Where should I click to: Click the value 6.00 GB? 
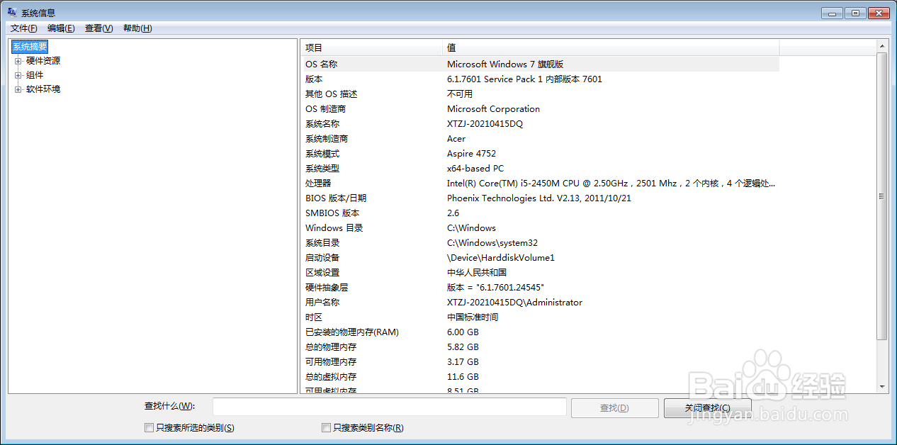(x=463, y=332)
